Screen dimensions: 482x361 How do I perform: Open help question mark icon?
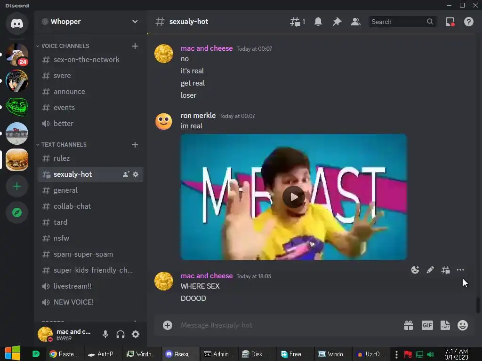point(469,22)
